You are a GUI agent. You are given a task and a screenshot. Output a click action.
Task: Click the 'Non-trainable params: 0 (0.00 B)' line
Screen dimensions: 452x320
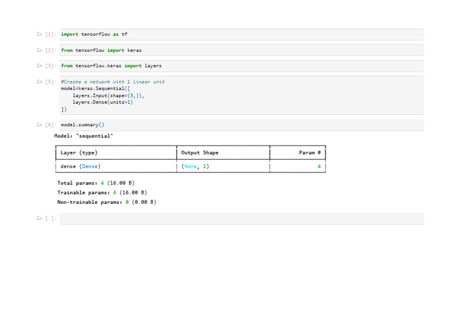click(x=107, y=202)
